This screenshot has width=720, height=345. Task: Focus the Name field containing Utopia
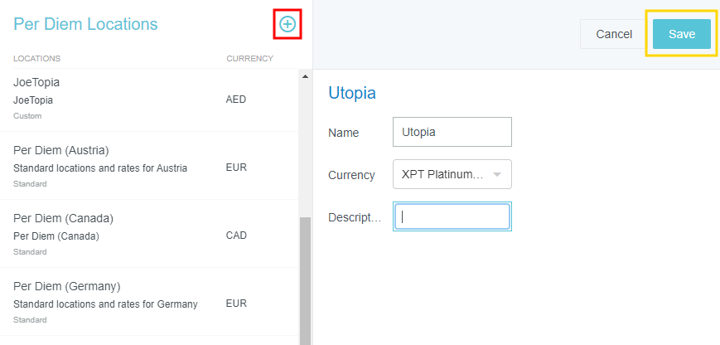coord(452,132)
